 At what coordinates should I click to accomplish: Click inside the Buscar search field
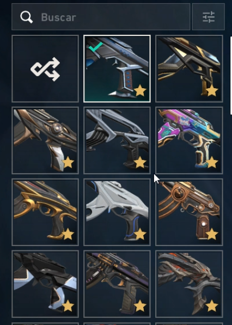(101, 17)
